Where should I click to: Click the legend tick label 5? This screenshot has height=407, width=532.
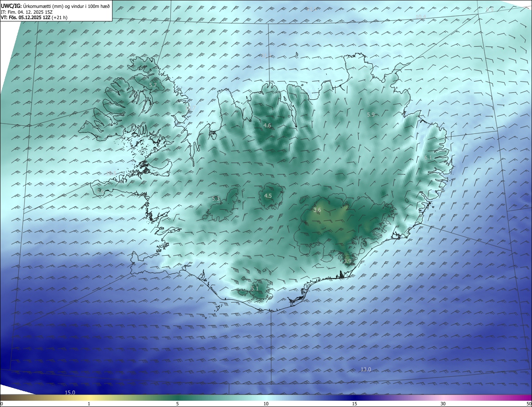click(x=177, y=404)
